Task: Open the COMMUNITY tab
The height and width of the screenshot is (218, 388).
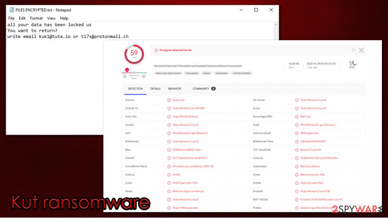Action: pos(204,89)
